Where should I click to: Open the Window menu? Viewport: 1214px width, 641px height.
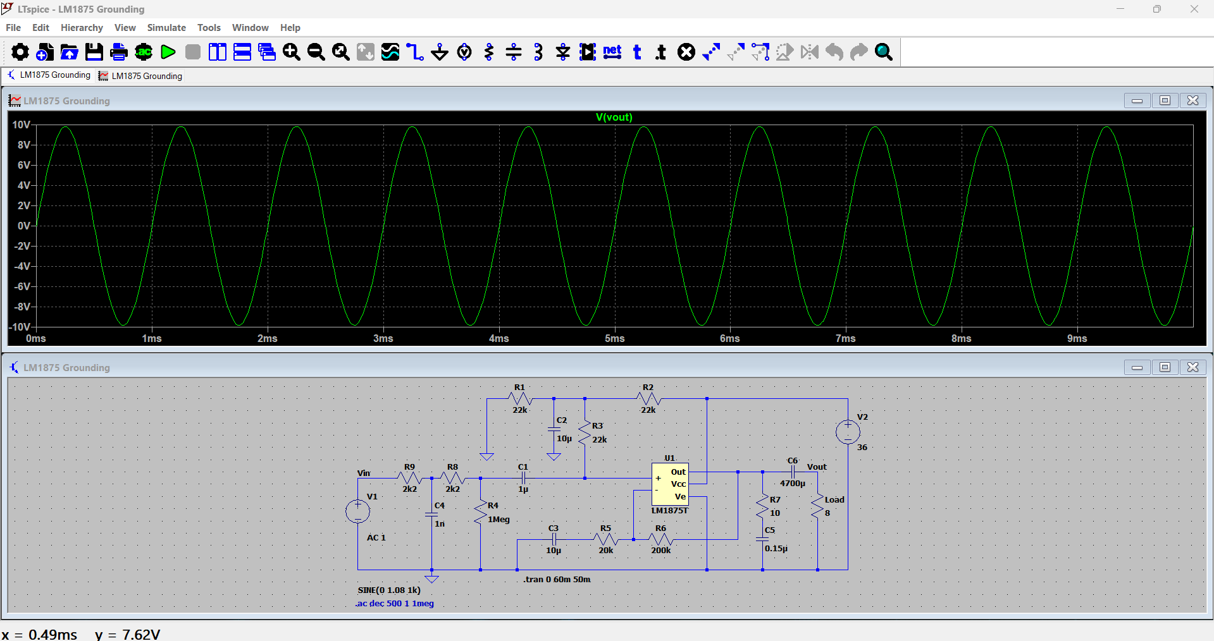pos(251,28)
